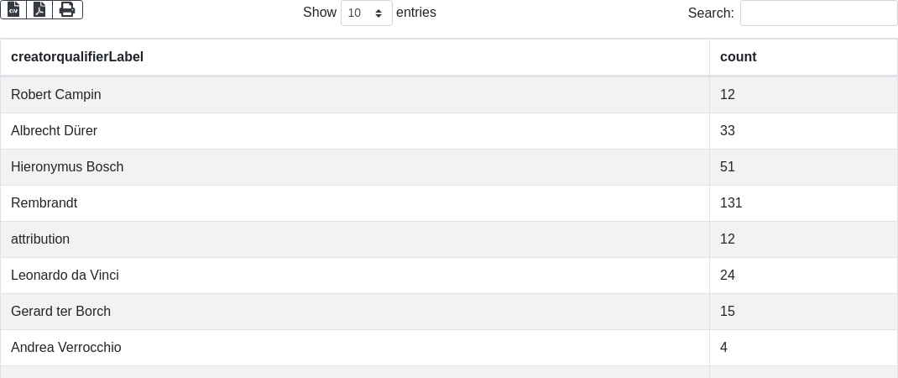This screenshot has width=898, height=378.
Task: Select the Gerard ter Borch row
Action: click(449, 312)
